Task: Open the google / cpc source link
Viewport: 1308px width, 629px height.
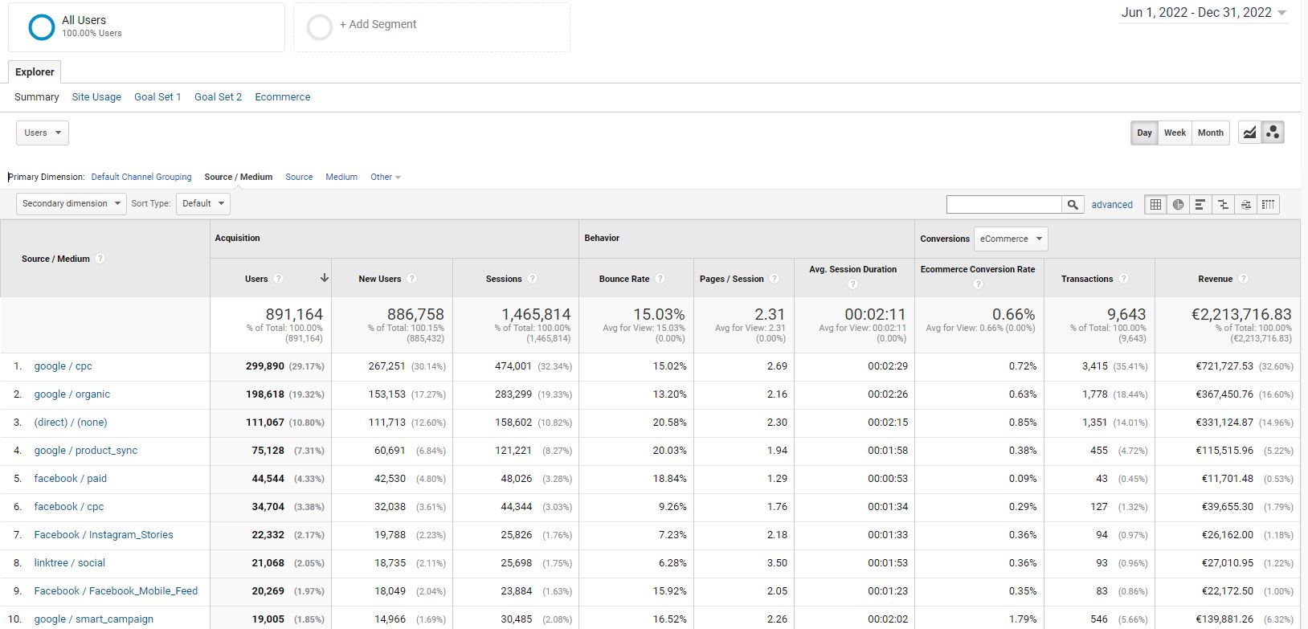Action: coord(63,366)
